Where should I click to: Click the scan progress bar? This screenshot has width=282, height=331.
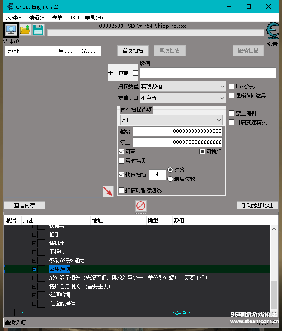[x=156, y=33]
